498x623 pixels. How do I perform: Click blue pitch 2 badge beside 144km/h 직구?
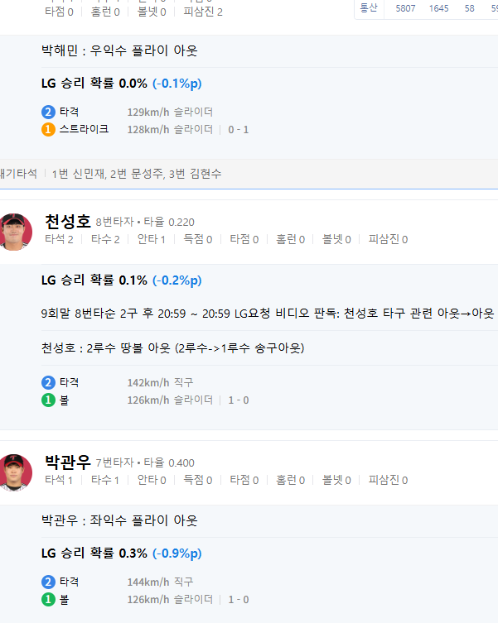[48, 582]
